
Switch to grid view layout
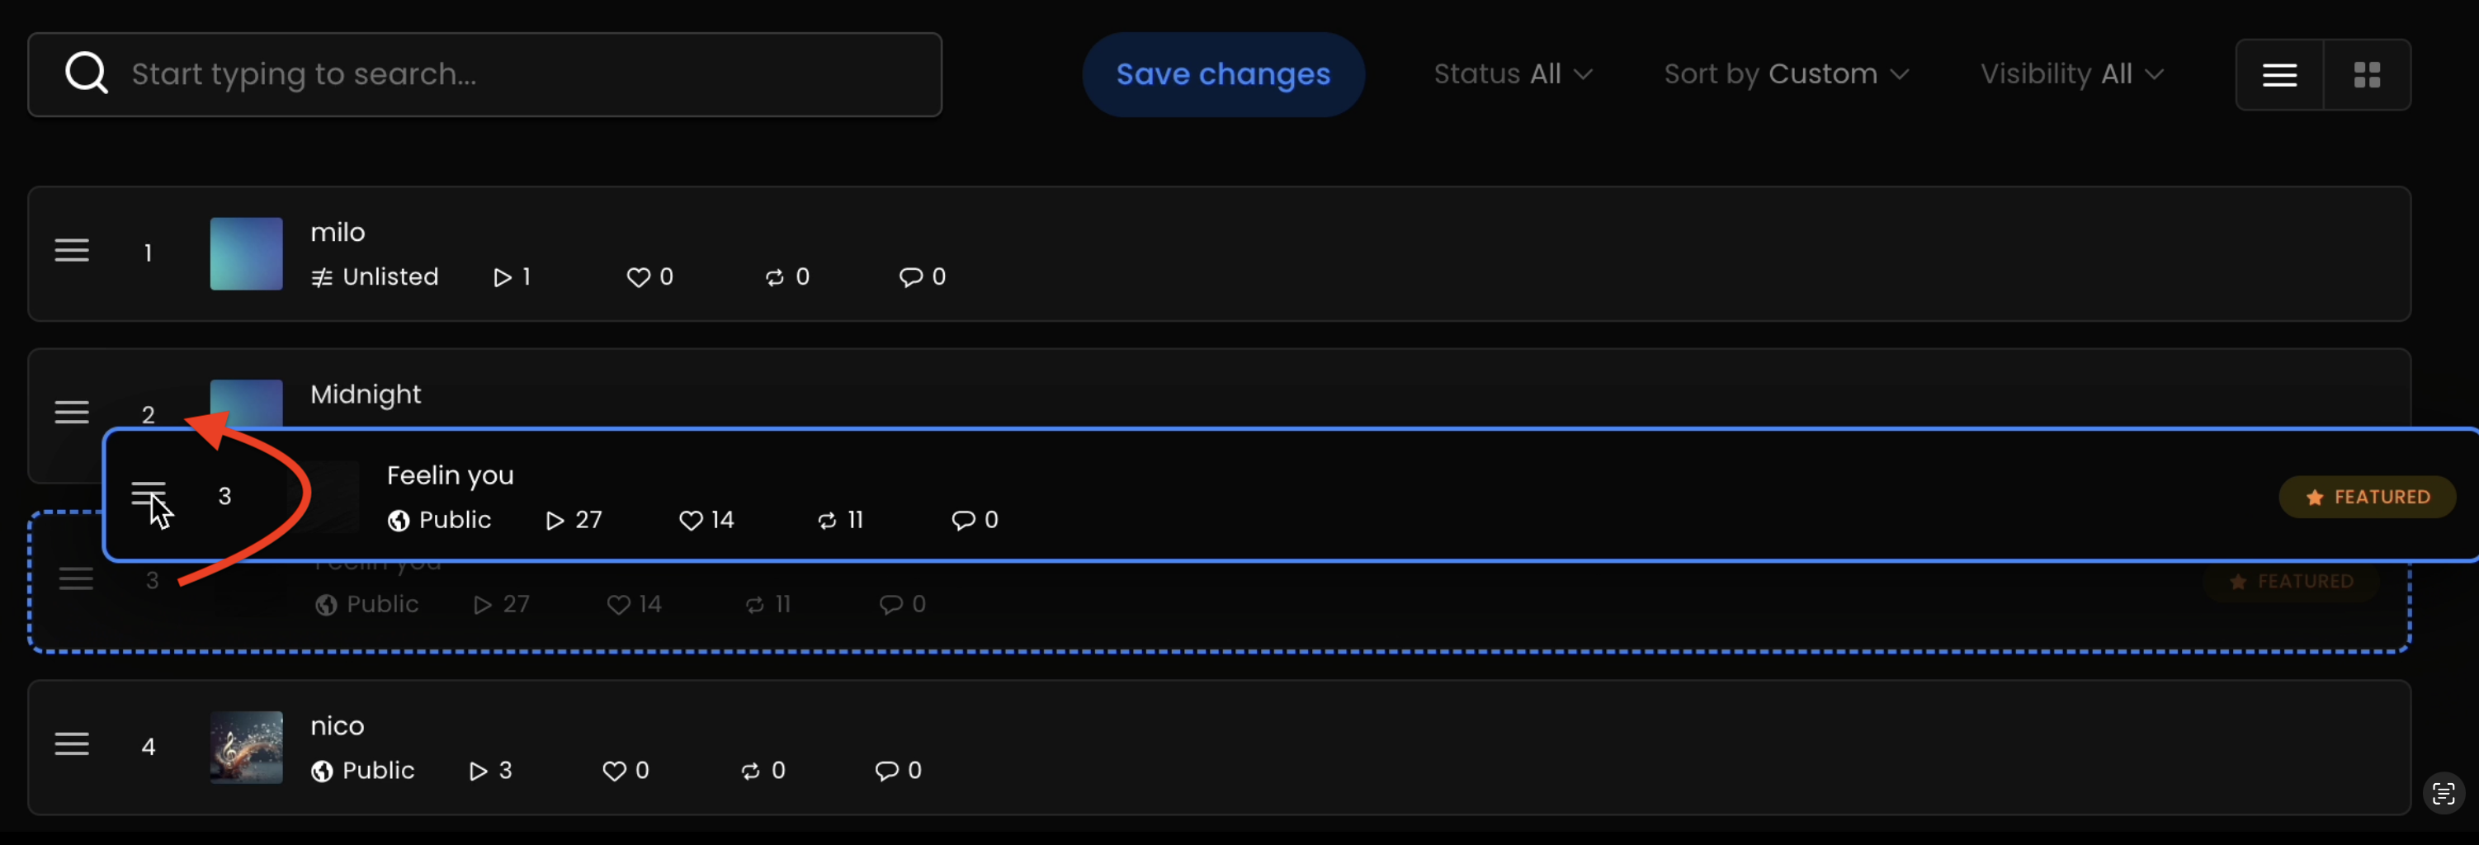click(2367, 75)
